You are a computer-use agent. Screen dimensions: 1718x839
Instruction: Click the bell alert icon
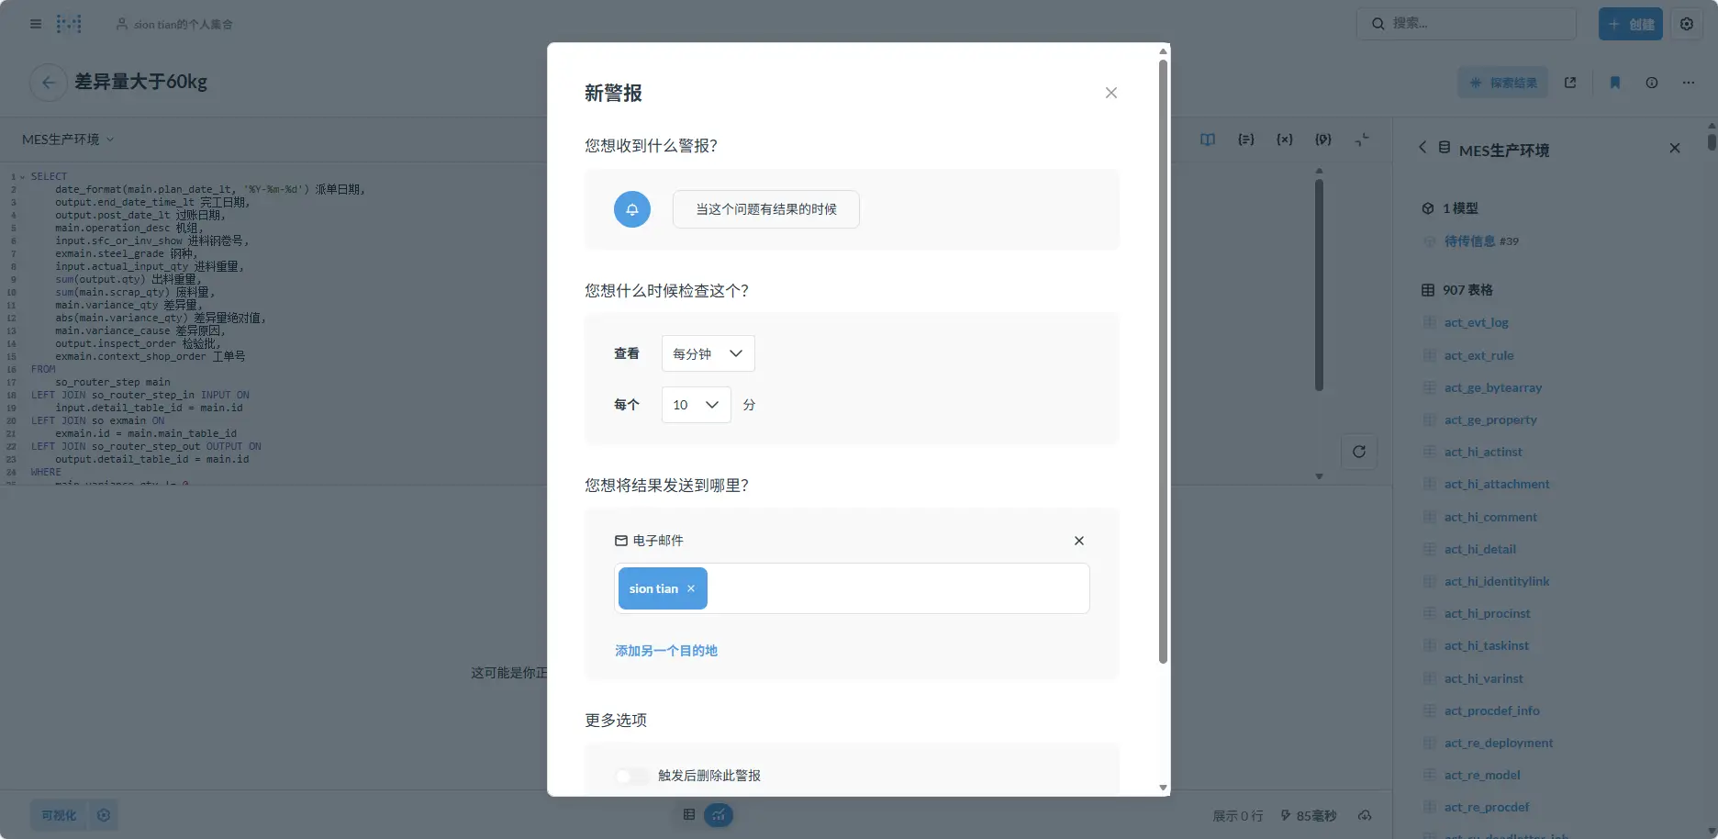(631, 209)
